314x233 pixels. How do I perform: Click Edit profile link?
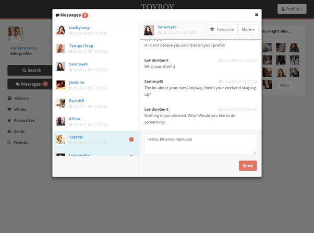click(x=21, y=53)
